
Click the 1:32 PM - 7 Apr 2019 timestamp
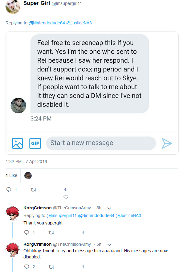coord(26,161)
